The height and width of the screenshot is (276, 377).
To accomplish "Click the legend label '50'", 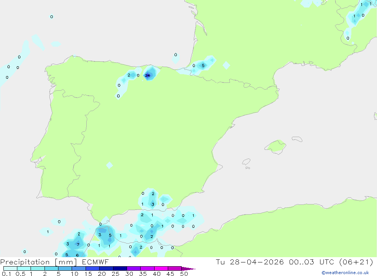I will [x=184, y=274].
